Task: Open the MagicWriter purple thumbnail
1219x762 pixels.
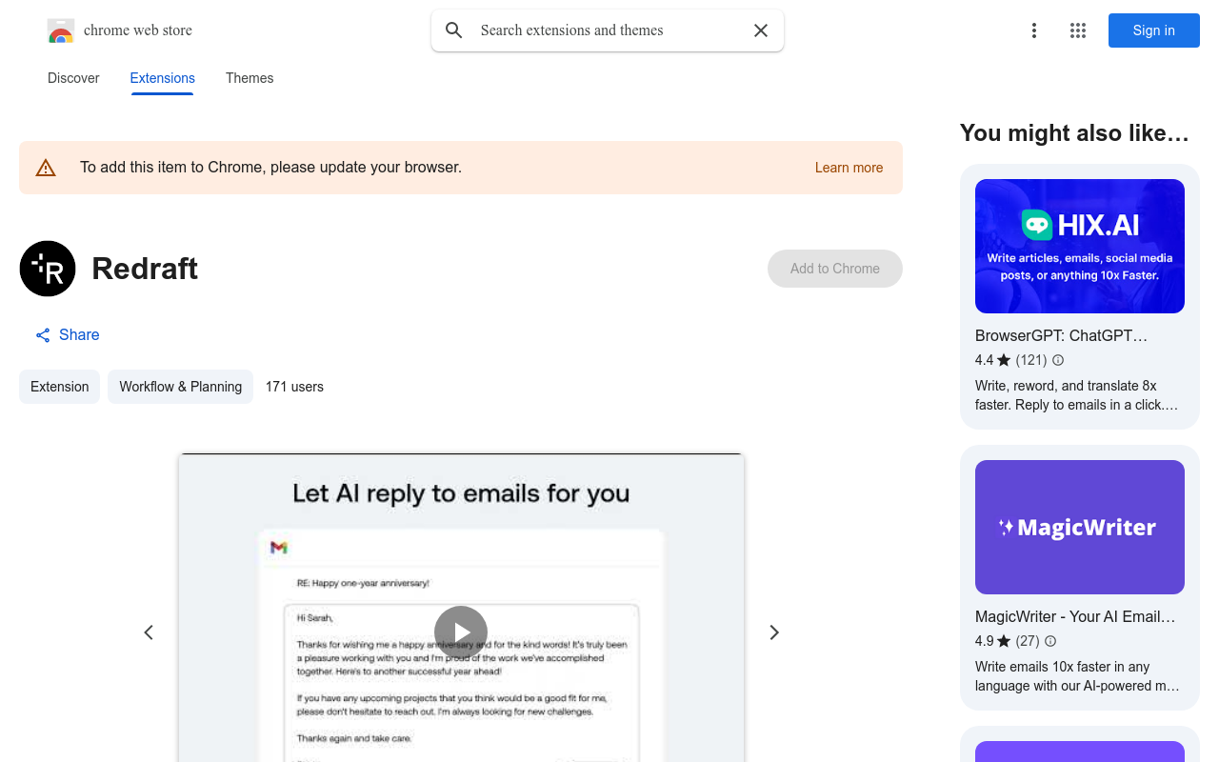Action: (1080, 527)
